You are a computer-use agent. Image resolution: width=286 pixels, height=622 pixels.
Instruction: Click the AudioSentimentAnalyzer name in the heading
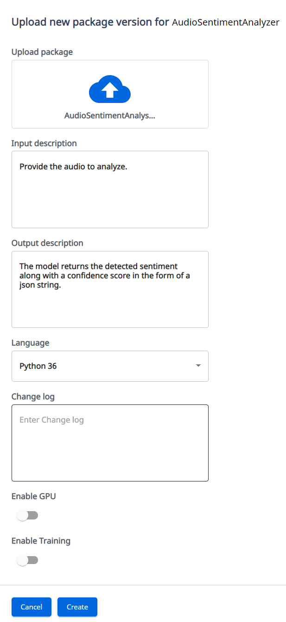click(225, 22)
